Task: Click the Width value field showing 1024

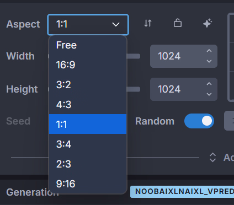Action: (x=184, y=56)
